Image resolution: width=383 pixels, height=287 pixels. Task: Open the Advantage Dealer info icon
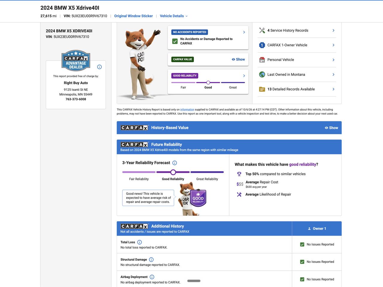click(x=99, y=67)
